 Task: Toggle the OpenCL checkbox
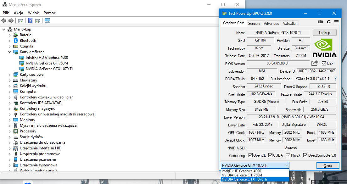coord(251,155)
